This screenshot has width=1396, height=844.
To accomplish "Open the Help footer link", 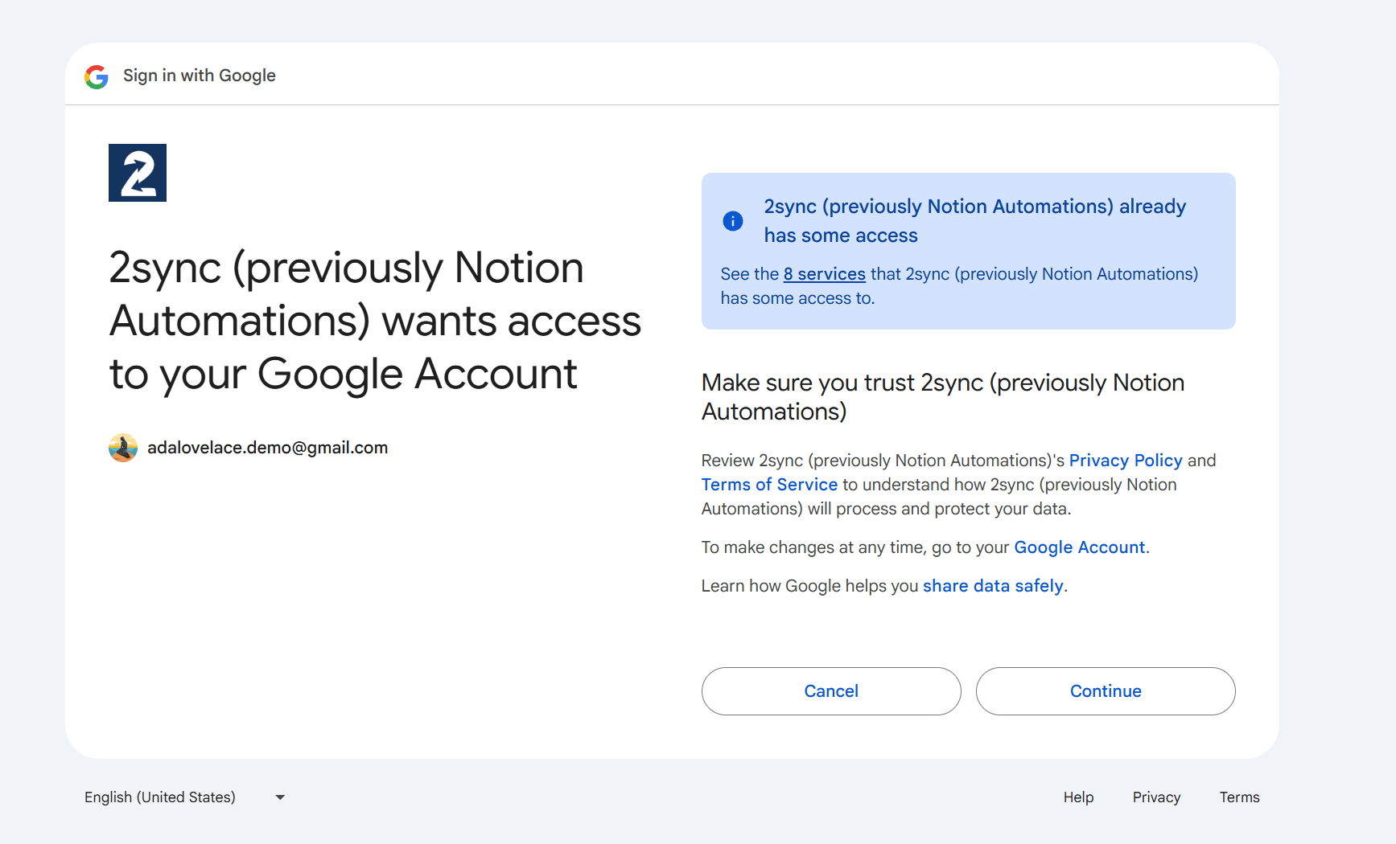I will [1078, 797].
